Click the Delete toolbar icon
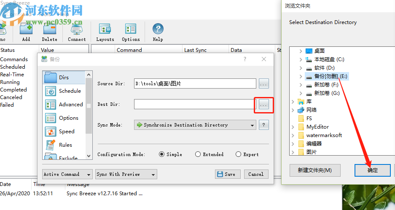 pyautogui.click(x=49, y=32)
